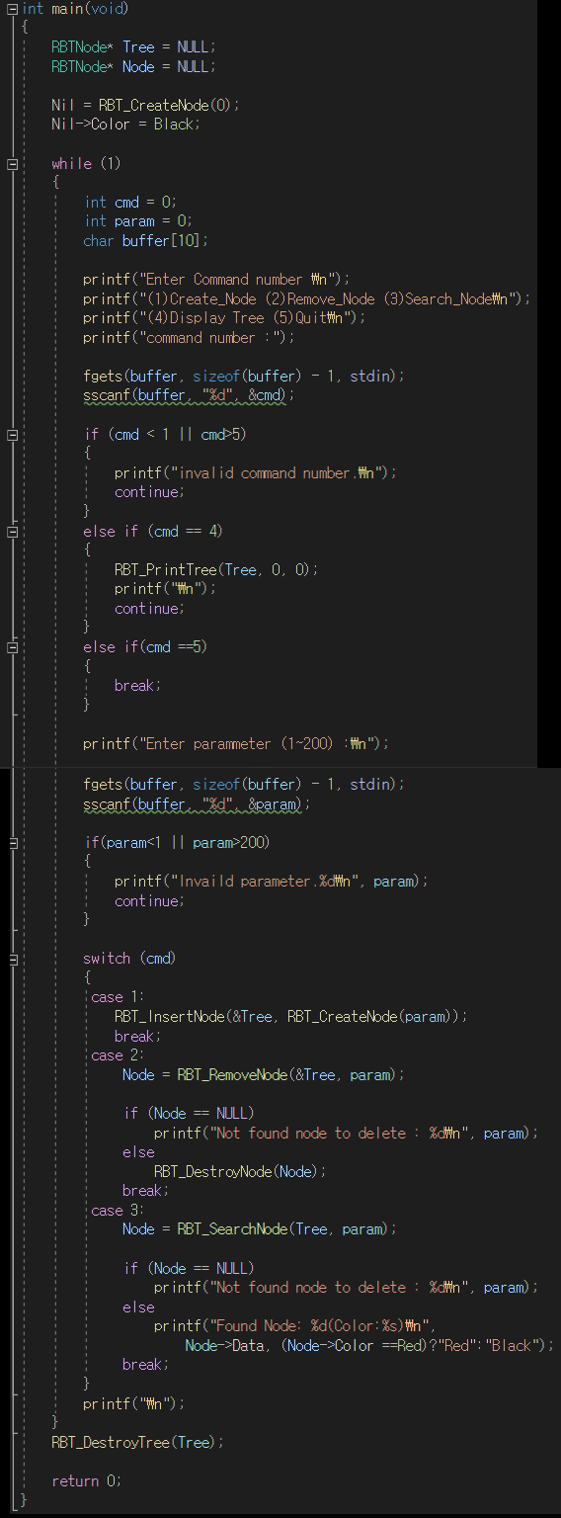Click the "case 3:" label
The height and width of the screenshot is (1518, 561).
pos(118,1210)
